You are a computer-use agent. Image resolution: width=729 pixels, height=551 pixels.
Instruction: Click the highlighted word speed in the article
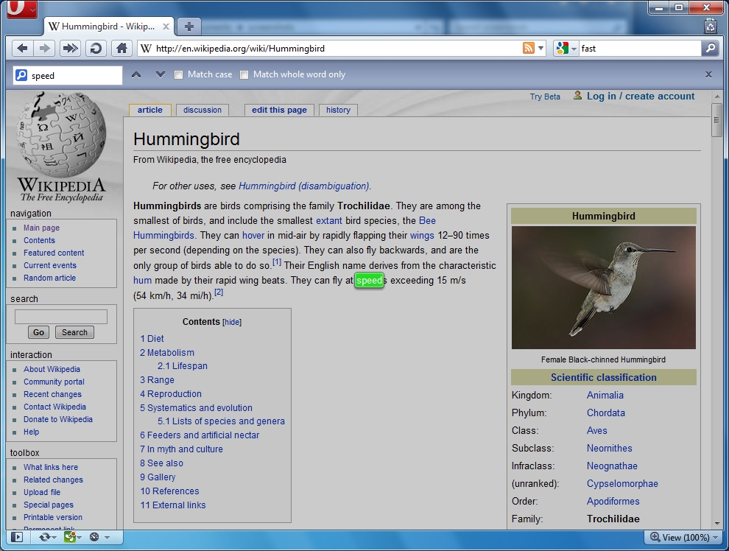point(369,281)
